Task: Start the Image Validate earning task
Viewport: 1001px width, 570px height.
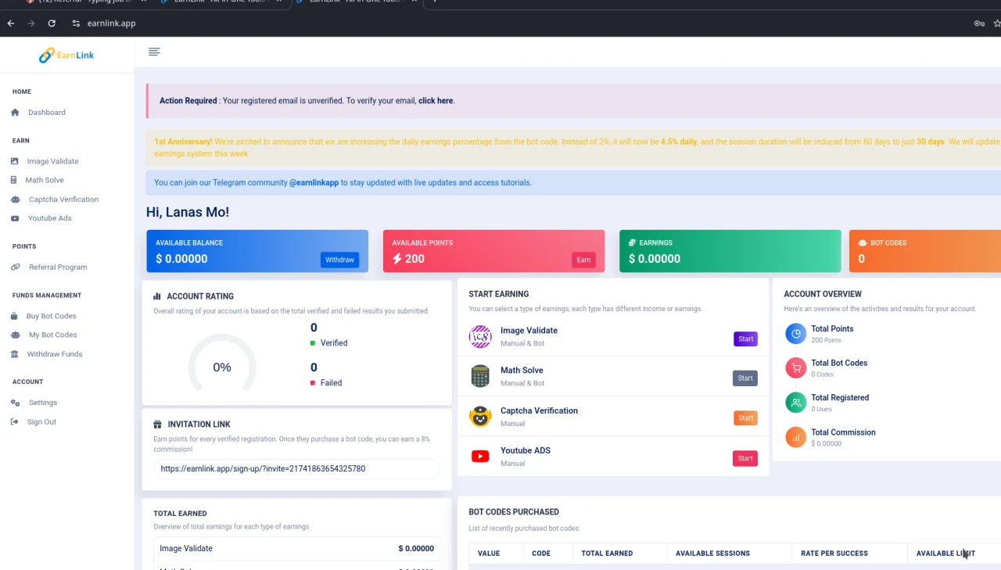Action: pos(745,339)
